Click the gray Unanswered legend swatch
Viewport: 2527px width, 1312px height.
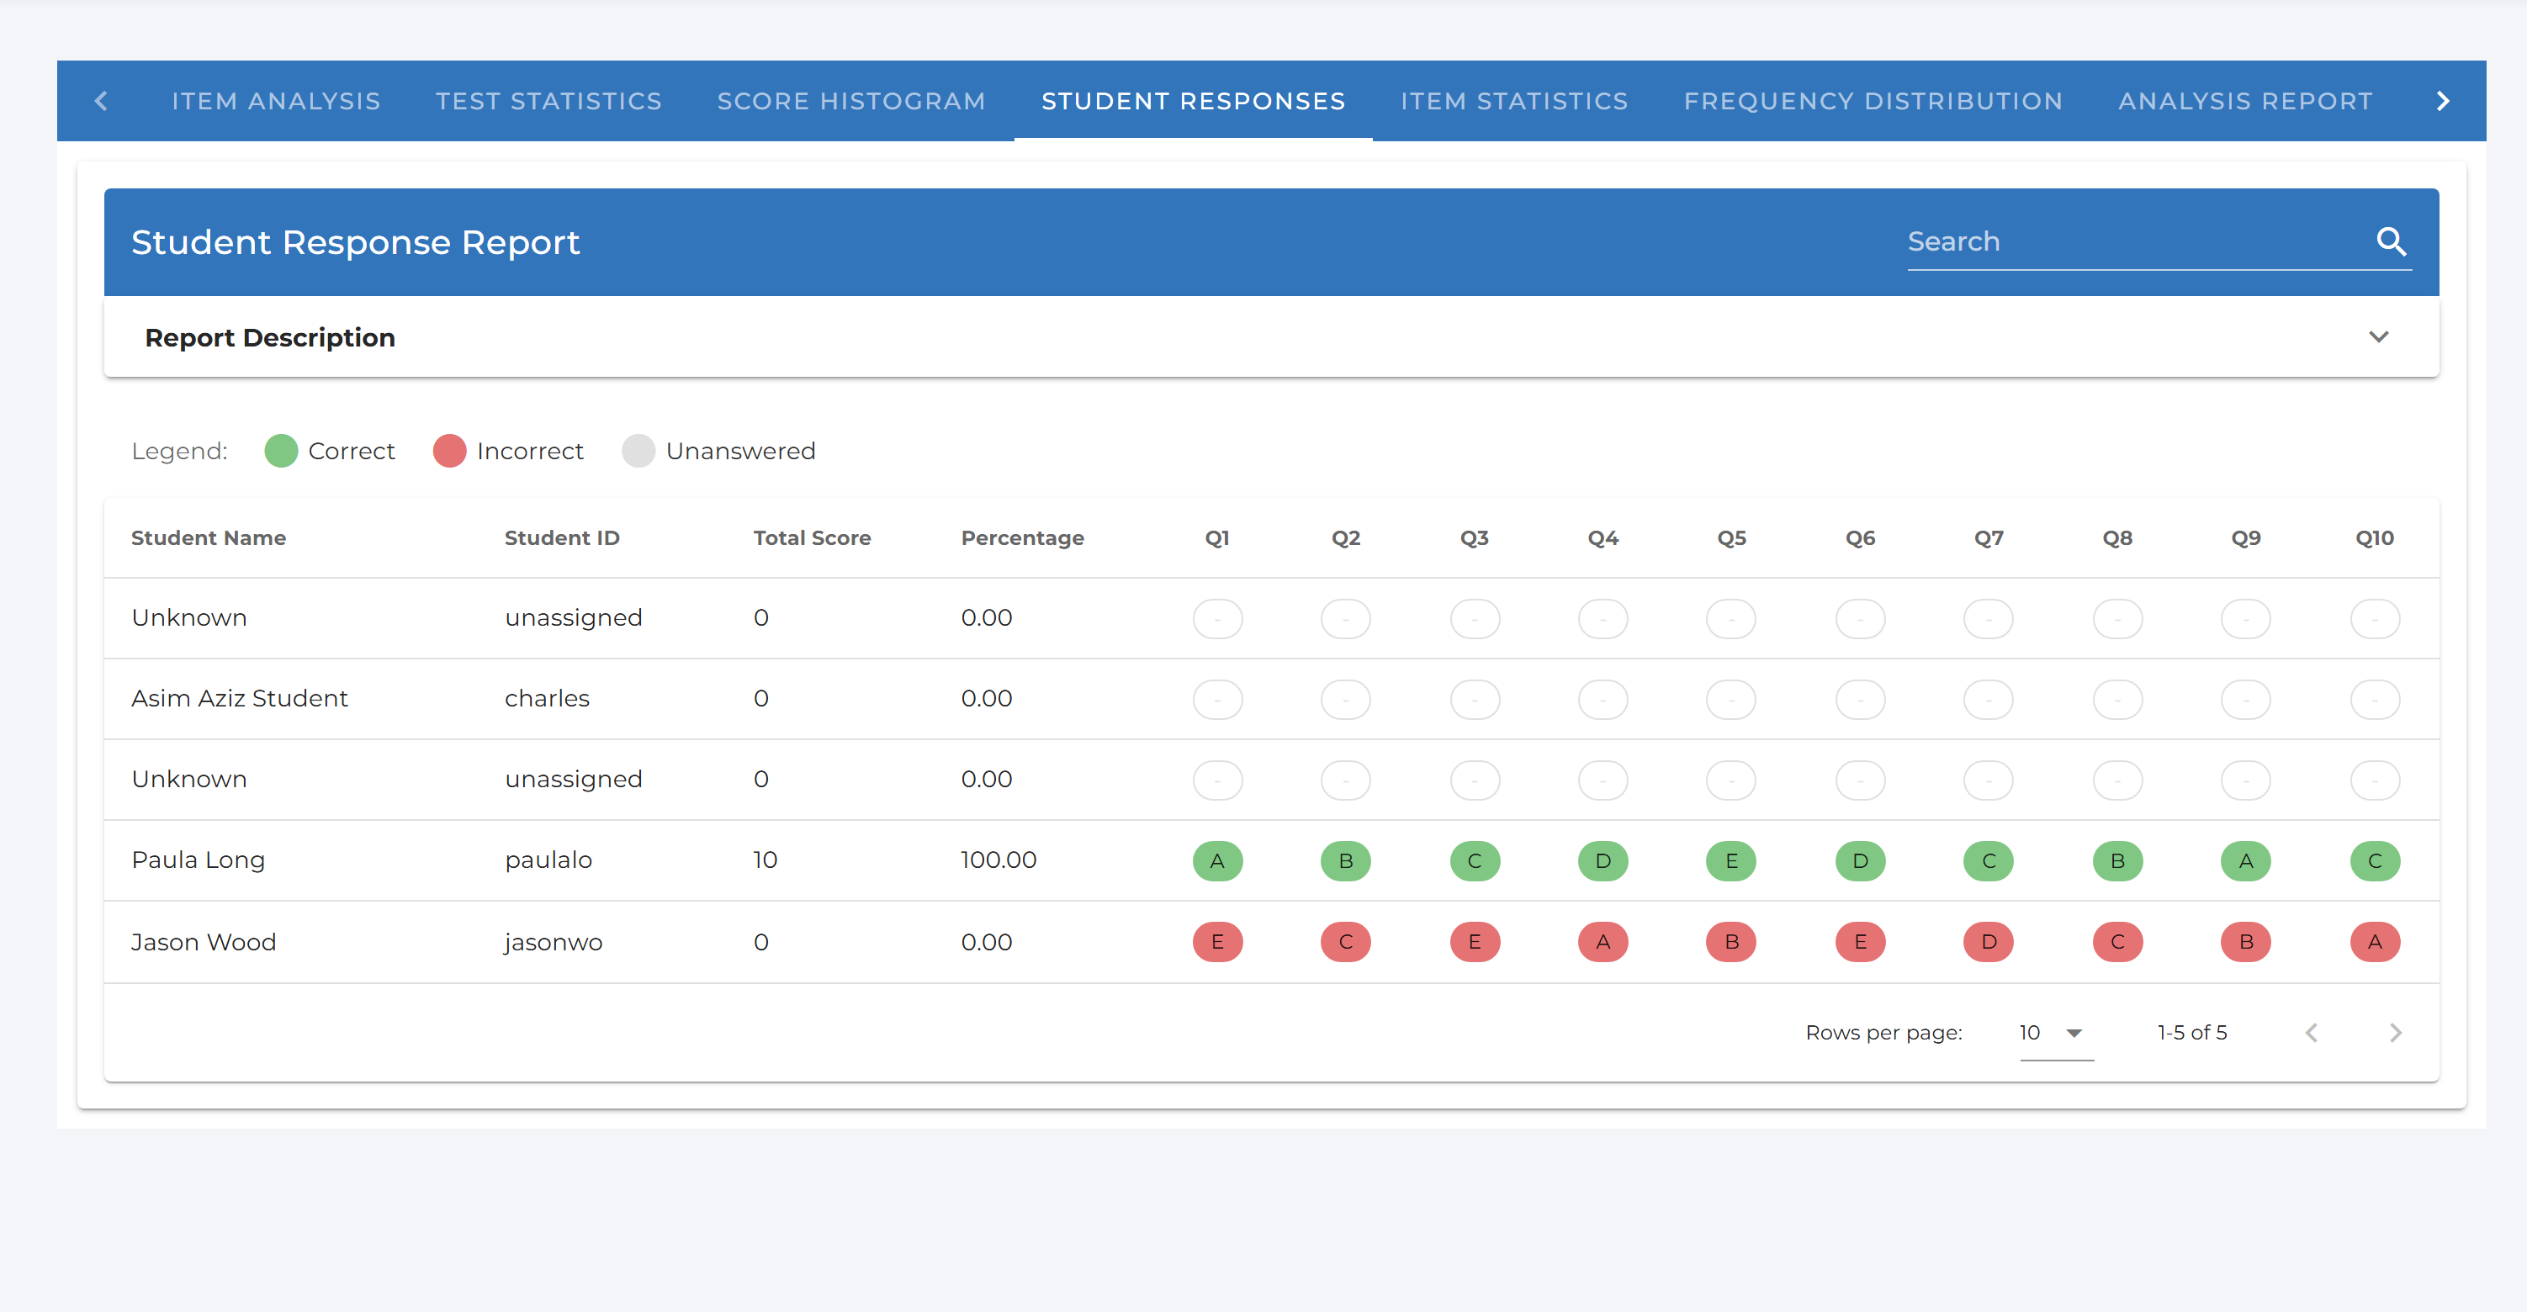pos(638,451)
